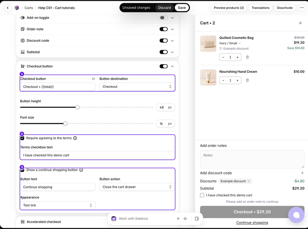
Task: Edit the Button height px value
Action: pyautogui.click(x=166, y=107)
